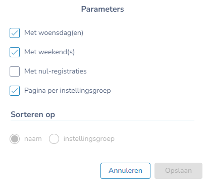Click the Parameters dialog title
This screenshot has width=208, height=185.
point(102,9)
